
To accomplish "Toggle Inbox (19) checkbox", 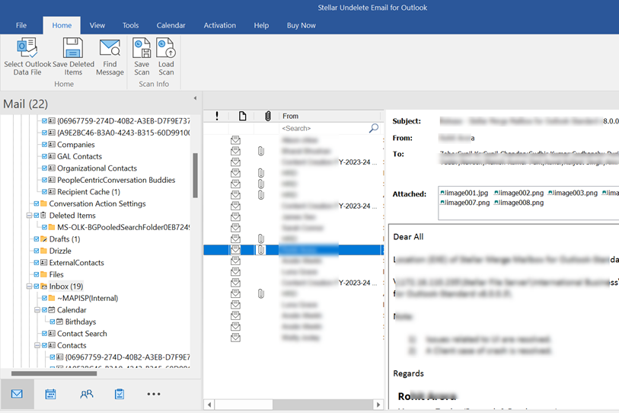I will click(37, 287).
